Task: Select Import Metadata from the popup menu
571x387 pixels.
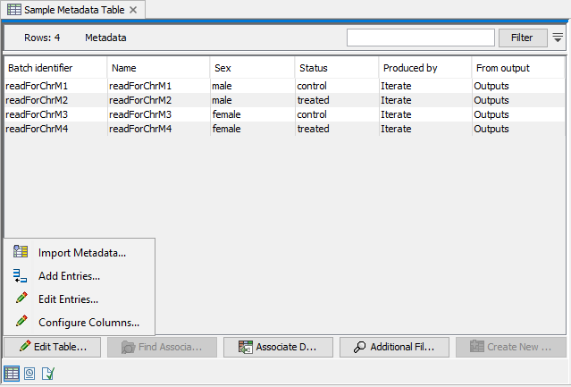Action: click(81, 253)
